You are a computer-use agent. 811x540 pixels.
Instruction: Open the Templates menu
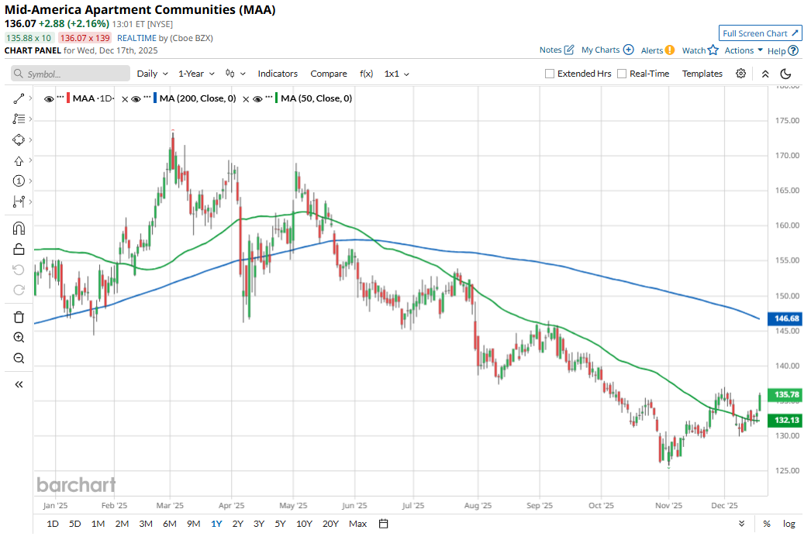[x=702, y=74]
